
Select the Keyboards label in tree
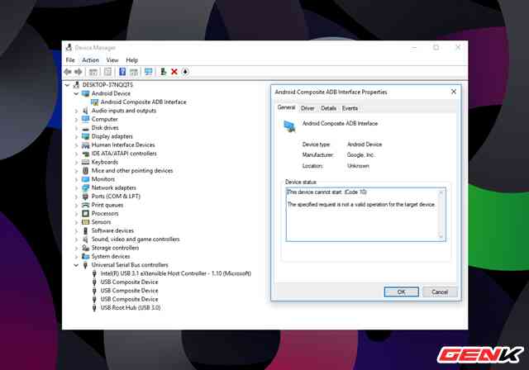(105, 163)
